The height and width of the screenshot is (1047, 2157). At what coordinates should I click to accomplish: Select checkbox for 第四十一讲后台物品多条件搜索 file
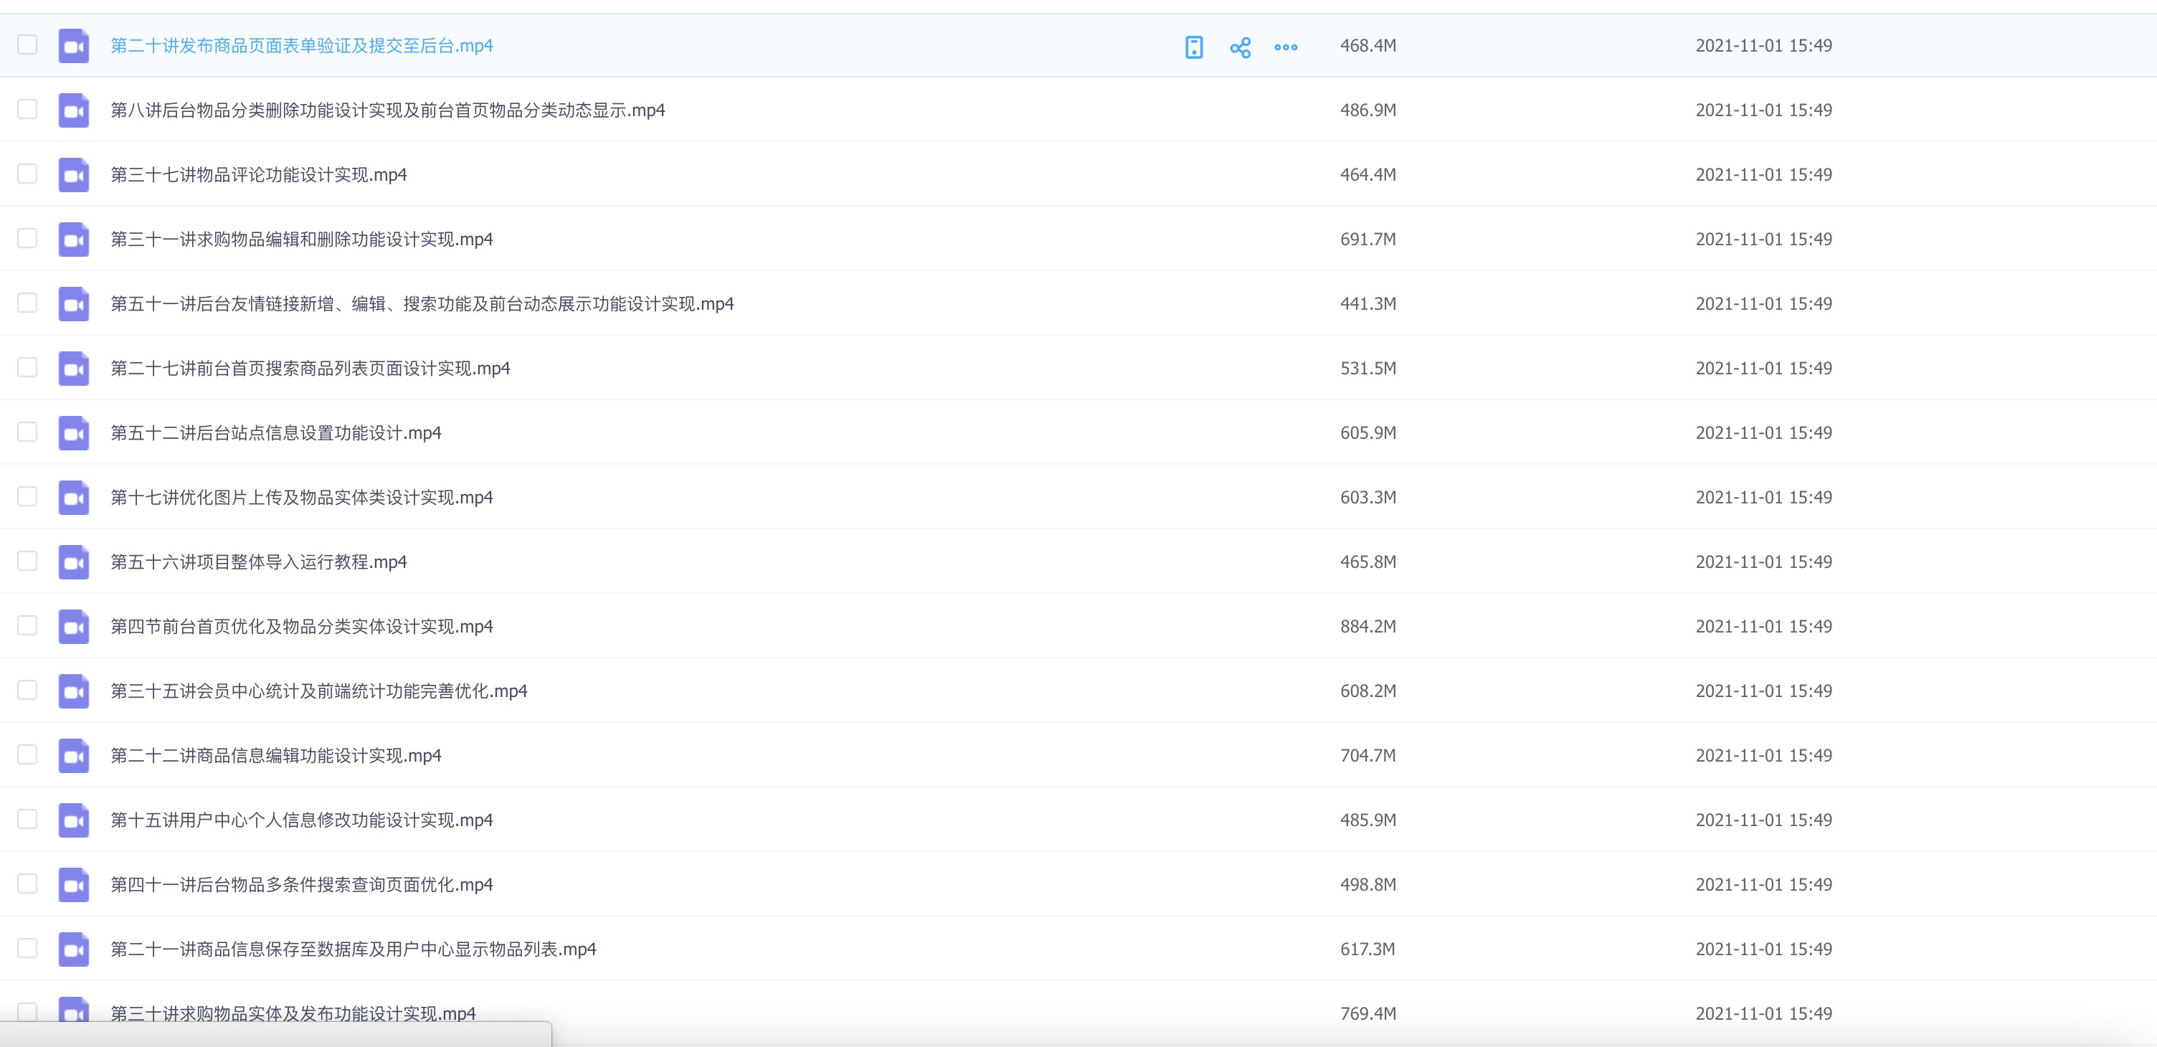28,883
